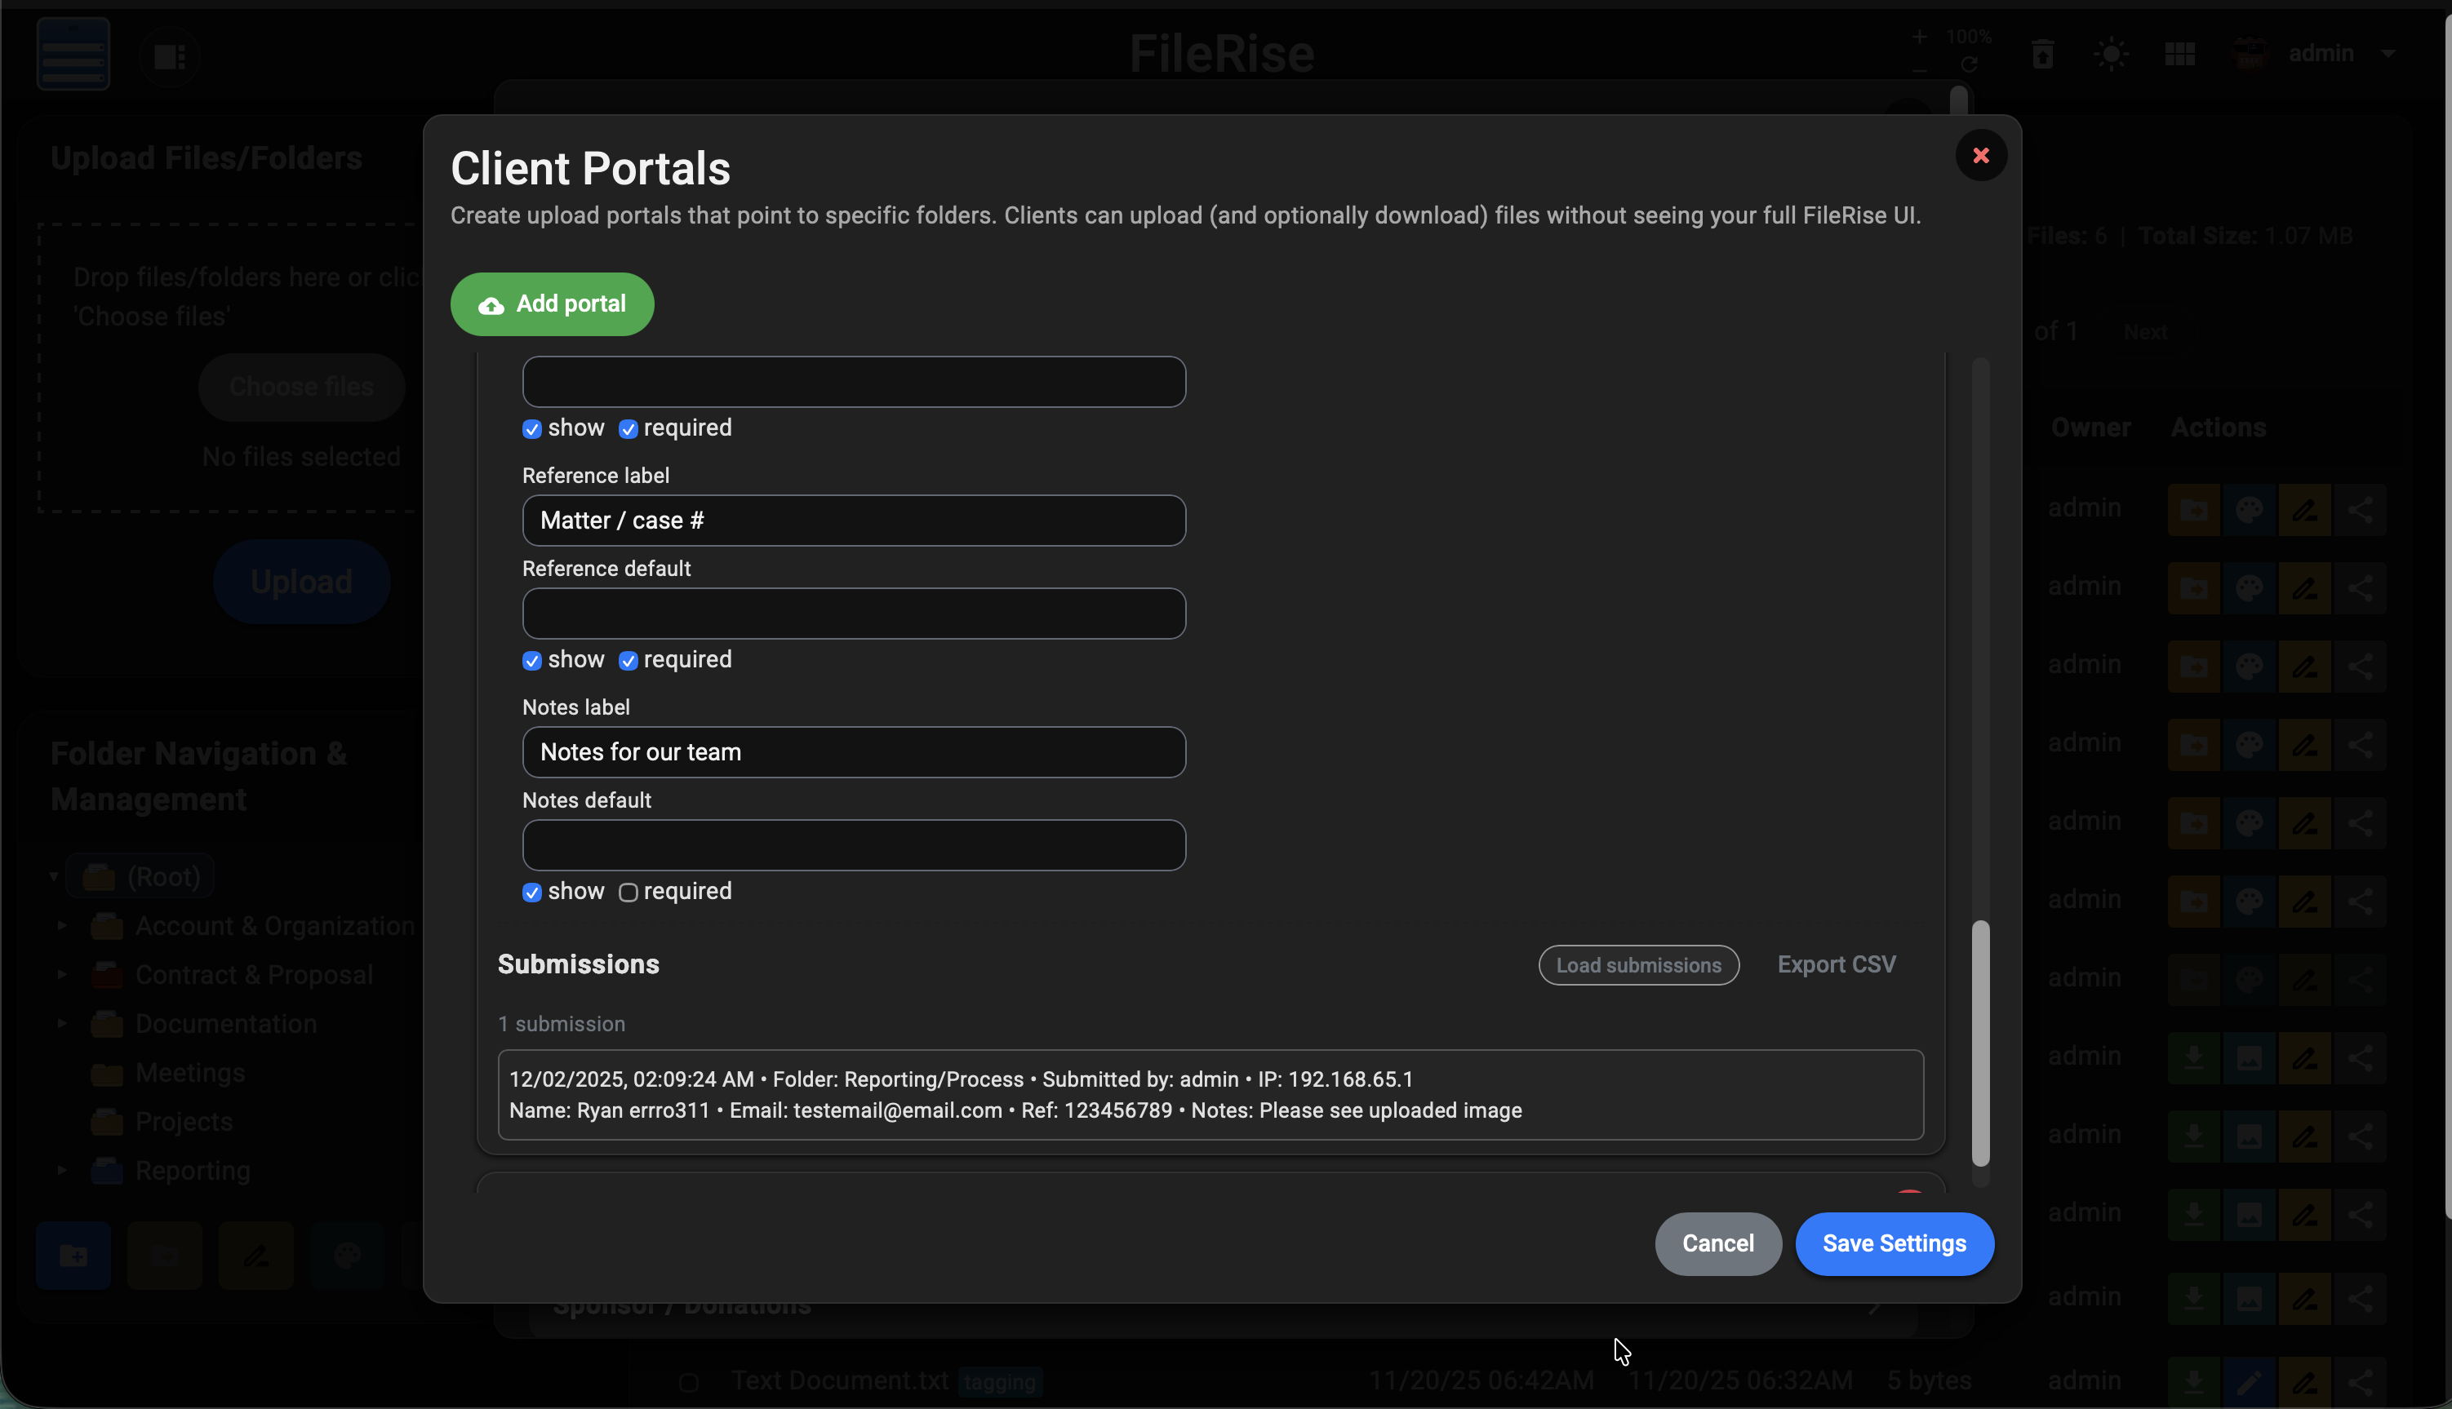Collapse the (Root) folder tree
2452x1409 pixels.
[x=53, y=875]
